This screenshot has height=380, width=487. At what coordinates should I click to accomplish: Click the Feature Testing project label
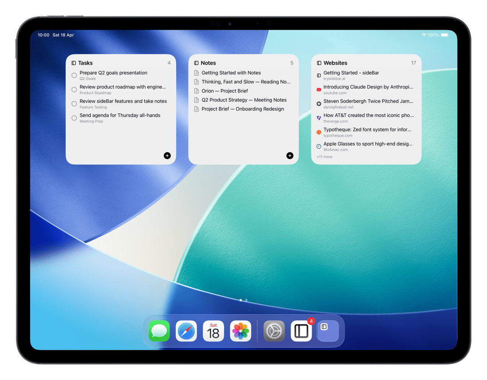(93, 107)
